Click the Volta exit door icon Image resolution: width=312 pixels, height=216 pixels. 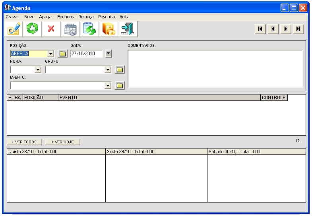[x=128, y=29]
